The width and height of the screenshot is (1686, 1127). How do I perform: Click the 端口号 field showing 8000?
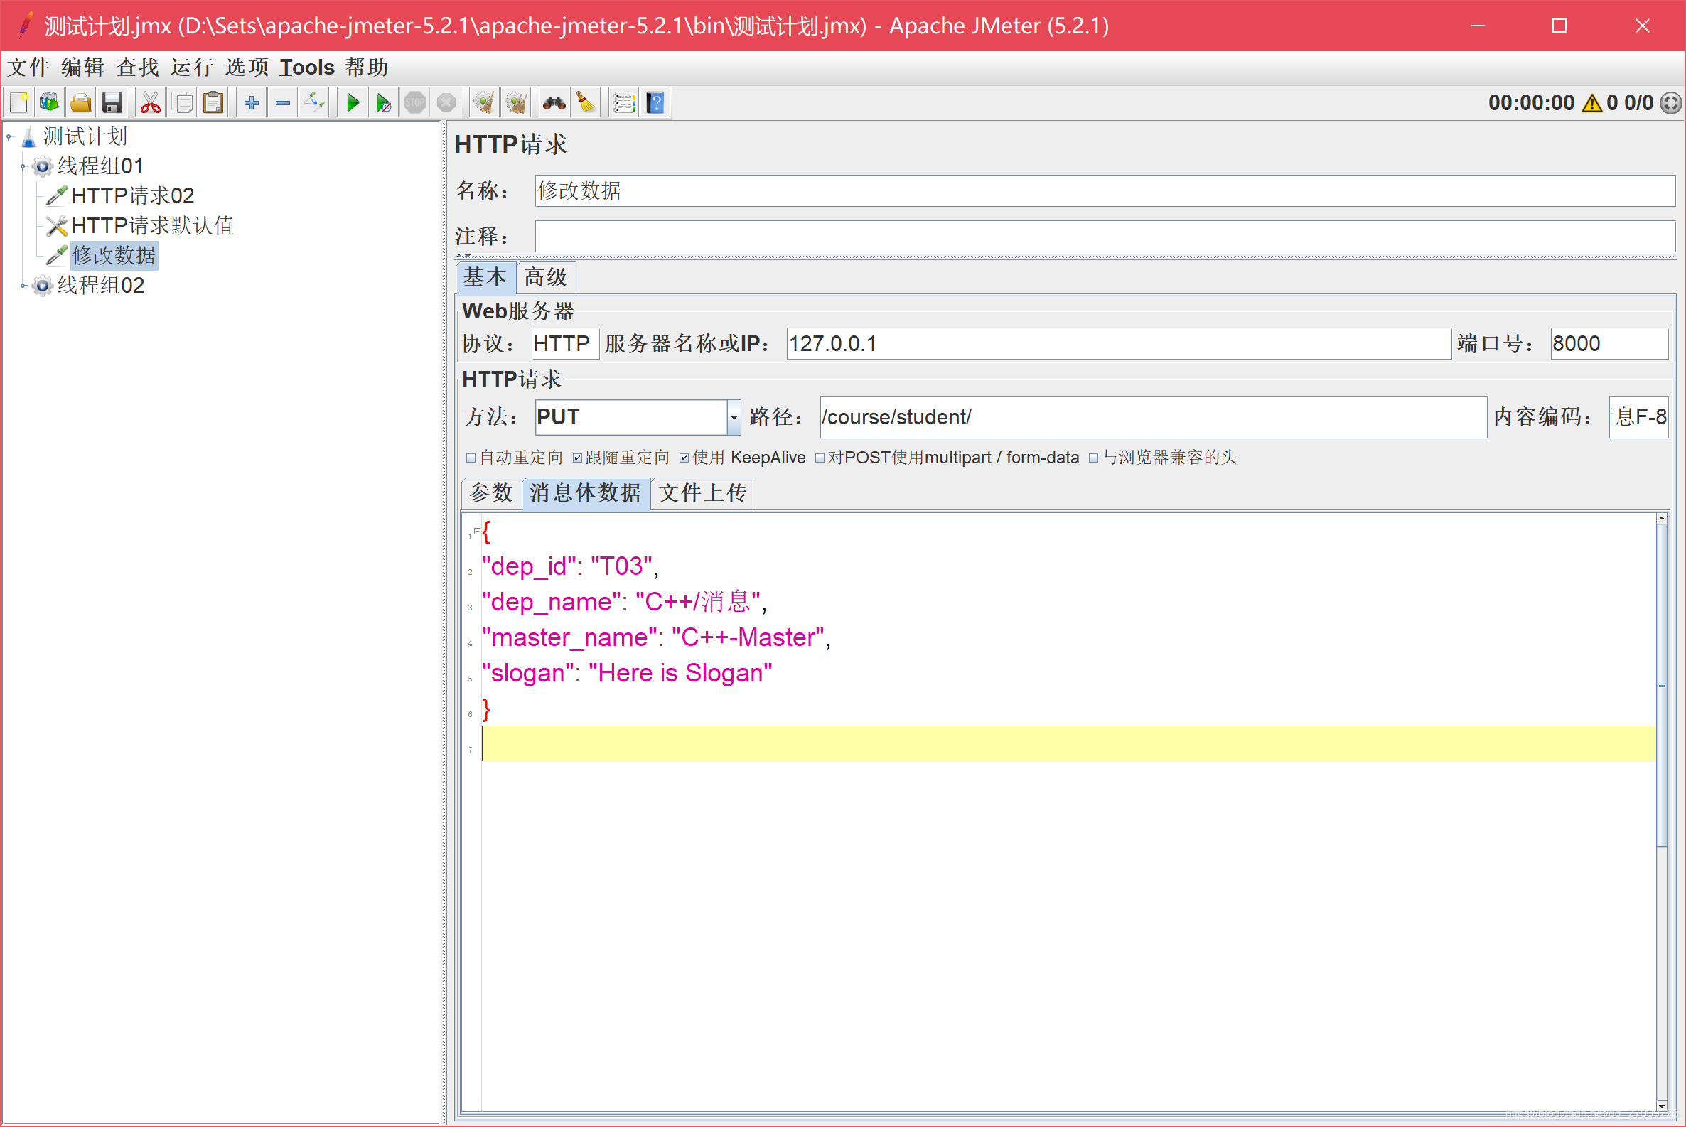click(1609, 343)
